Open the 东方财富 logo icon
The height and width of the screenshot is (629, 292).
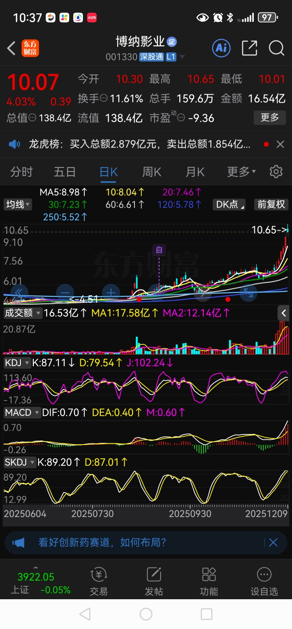pos(30,48)
